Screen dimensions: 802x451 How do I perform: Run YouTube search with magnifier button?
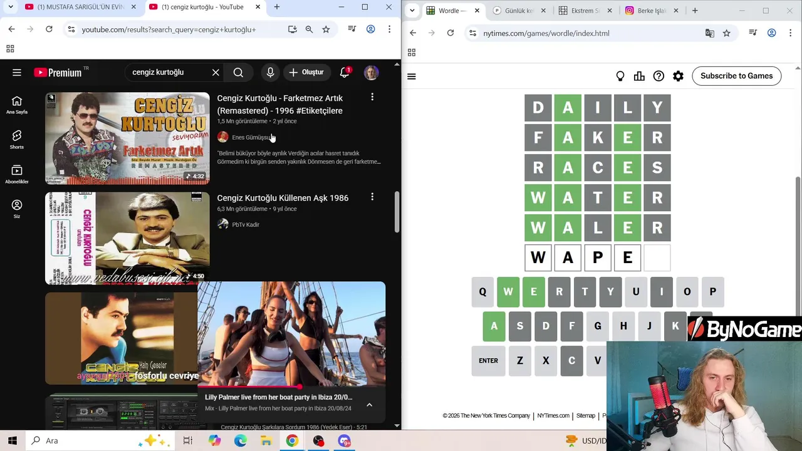(x=238, y=73)
